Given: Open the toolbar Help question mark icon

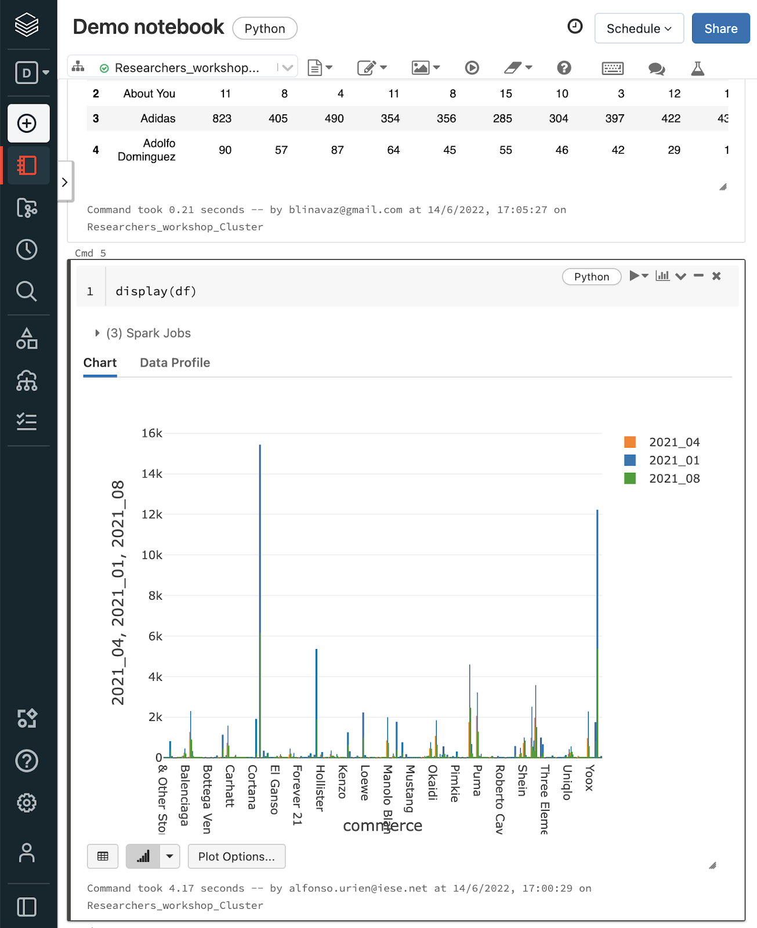Looking at the screenshot, I should click(564, 68).
